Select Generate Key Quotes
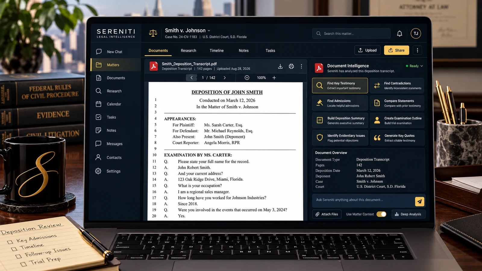This screenshot has height=271, width=482. 397,138
